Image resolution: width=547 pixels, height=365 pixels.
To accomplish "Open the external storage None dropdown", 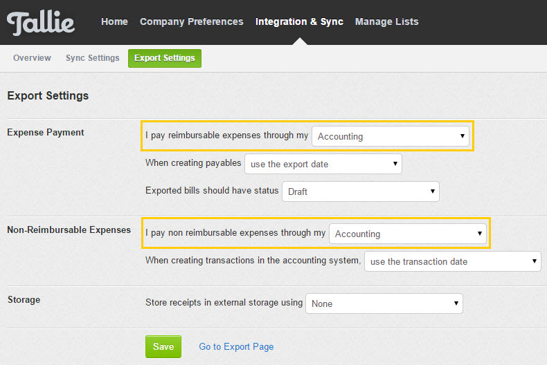I will 384,303.
